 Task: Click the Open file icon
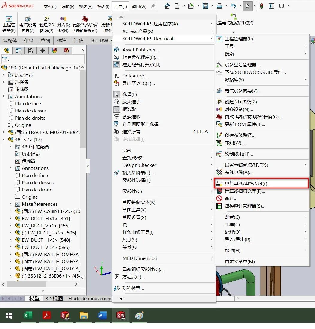(191, 6)
